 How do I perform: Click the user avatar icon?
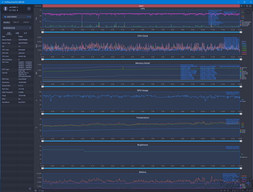[x=5, y=8]
